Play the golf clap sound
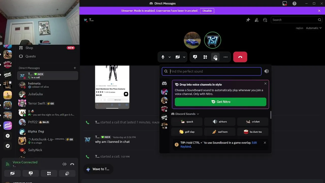Image resolution: width=325 pixels, height=183 pixels. coord(187,132)
